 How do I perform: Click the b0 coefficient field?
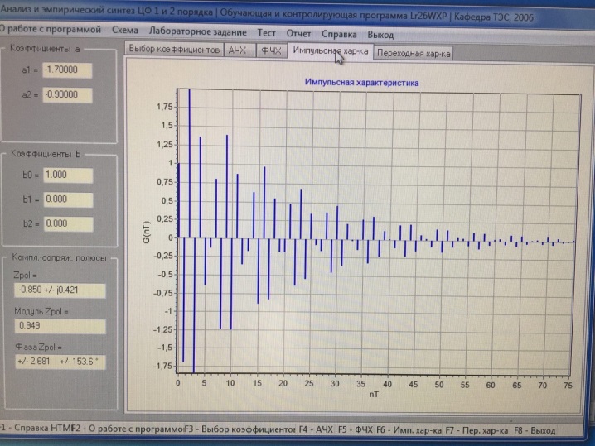point(68,175)
